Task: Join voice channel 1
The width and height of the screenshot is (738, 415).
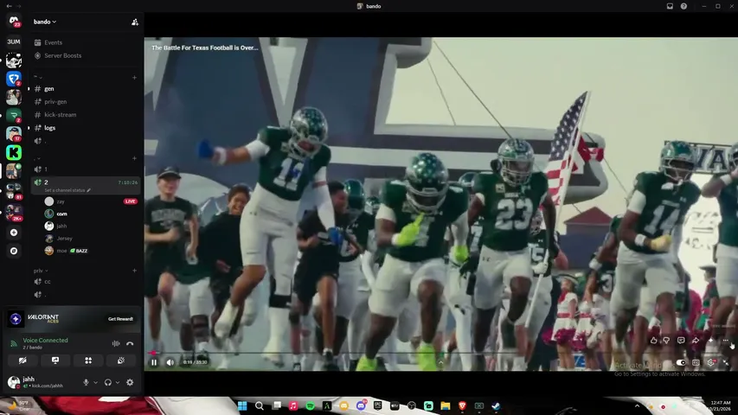Action: [x=85, y=169]
